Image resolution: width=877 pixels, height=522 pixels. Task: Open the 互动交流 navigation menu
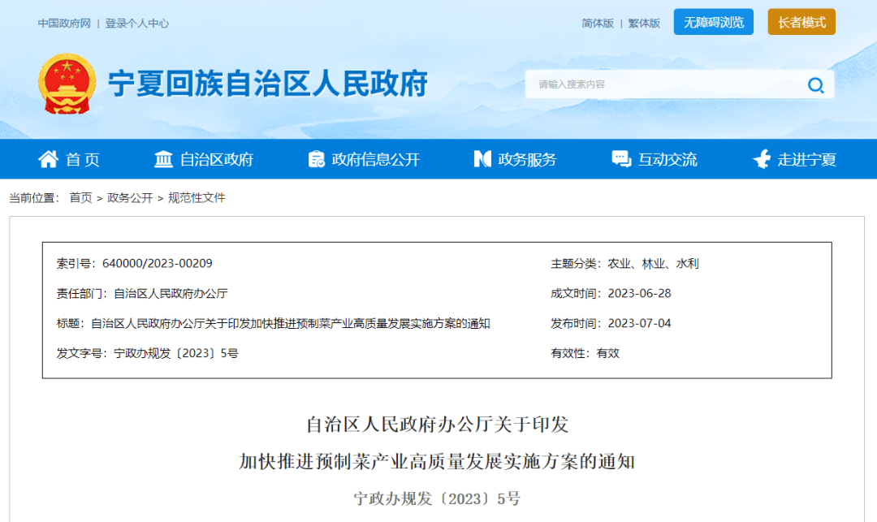[667, 160]
